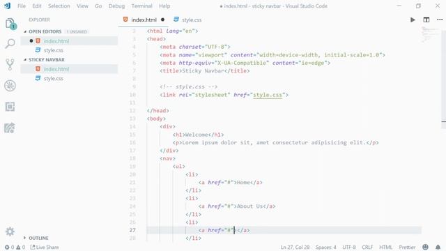The height and width of the screenshot is (251, 446).
Task: Start a Live Share session
Action: point(45,248)
